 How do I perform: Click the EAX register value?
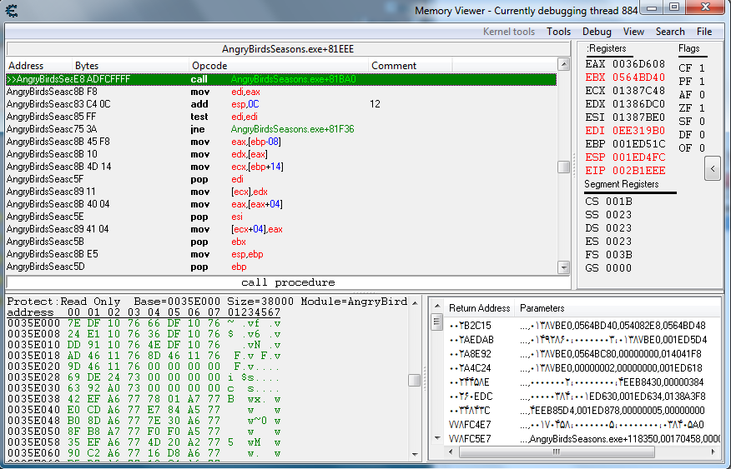click(638, 64)
